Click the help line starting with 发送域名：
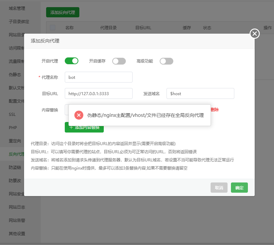This screenshot has width=274, height=245. click(132, 160)
